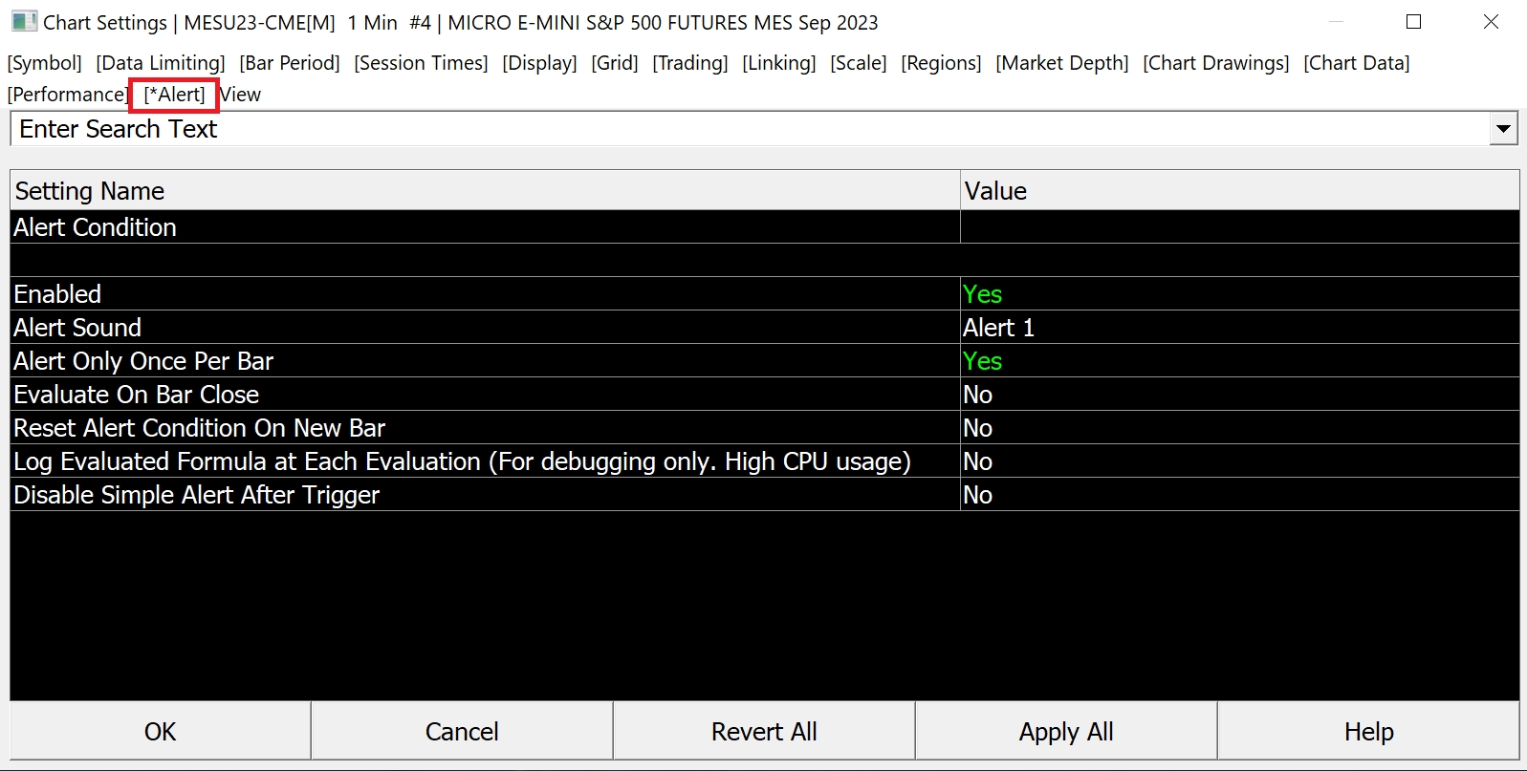Switch to the Symbol settings tab
The height and width of the screenshot is (771, 1527).
pyautogui.click(x=45, y=63)
